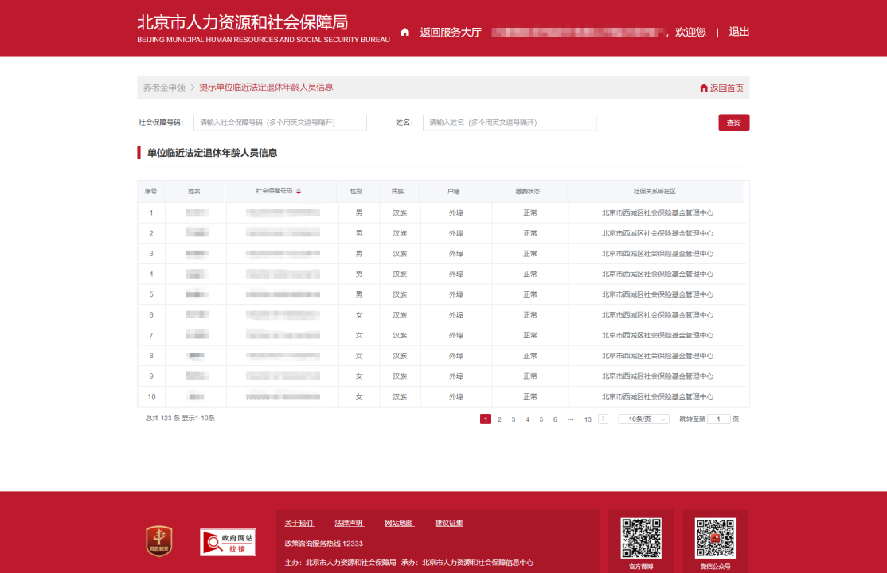Click the 养老金申领 breadcrumb item
This screenshot has width=887, height=573.
coord(164,88)
